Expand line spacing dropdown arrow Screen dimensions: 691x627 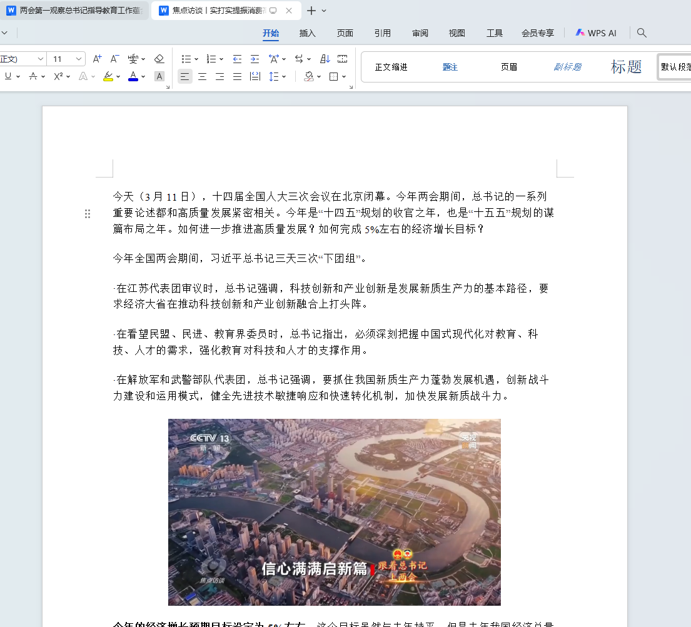285,77
